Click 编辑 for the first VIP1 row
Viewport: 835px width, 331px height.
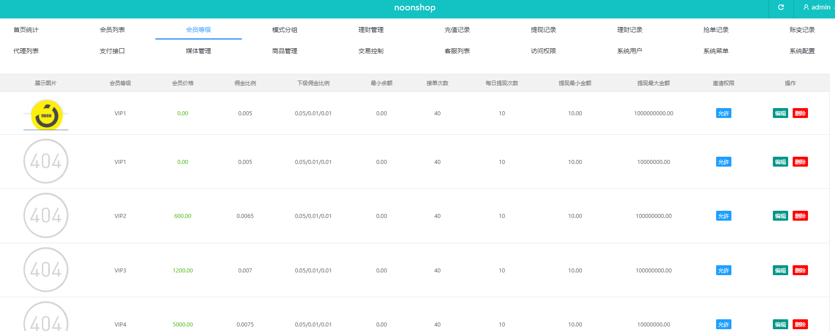(x=780, y=113)
